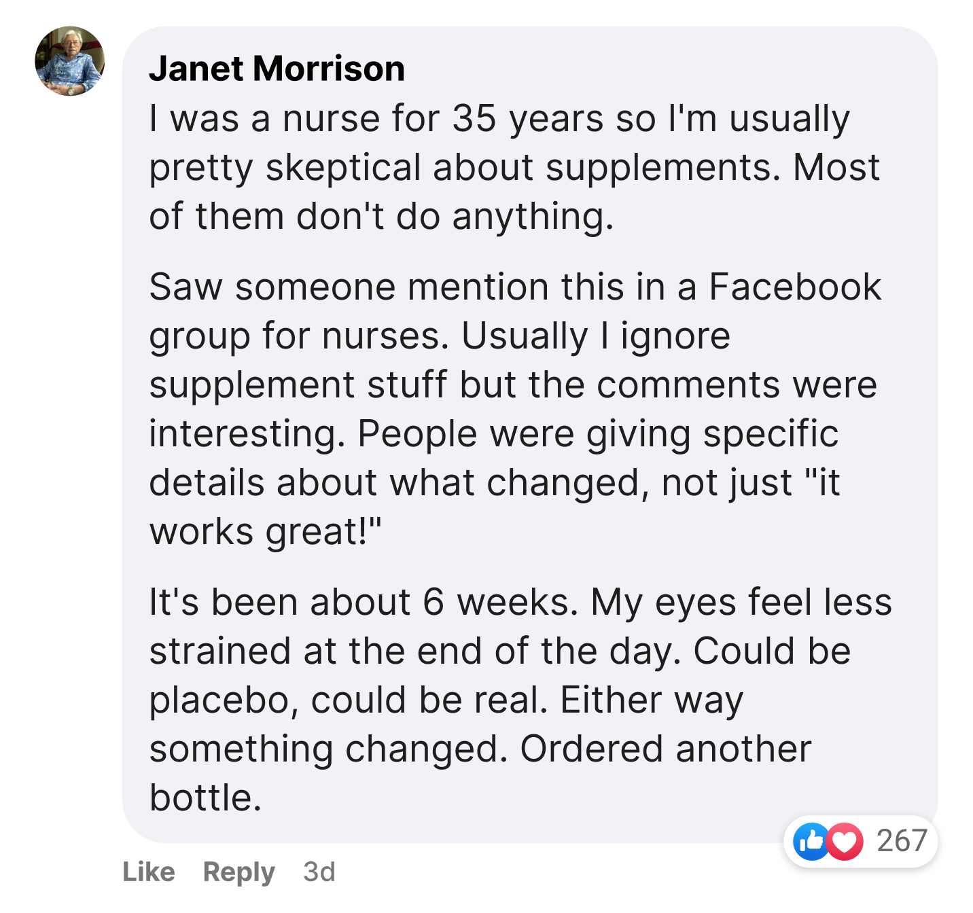Open Janet Morrison's profile picture

click(70, 61)
